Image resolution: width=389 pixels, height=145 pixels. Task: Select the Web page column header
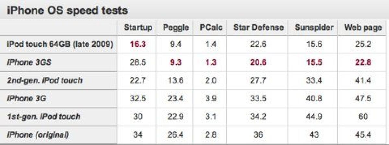(363, 28)
